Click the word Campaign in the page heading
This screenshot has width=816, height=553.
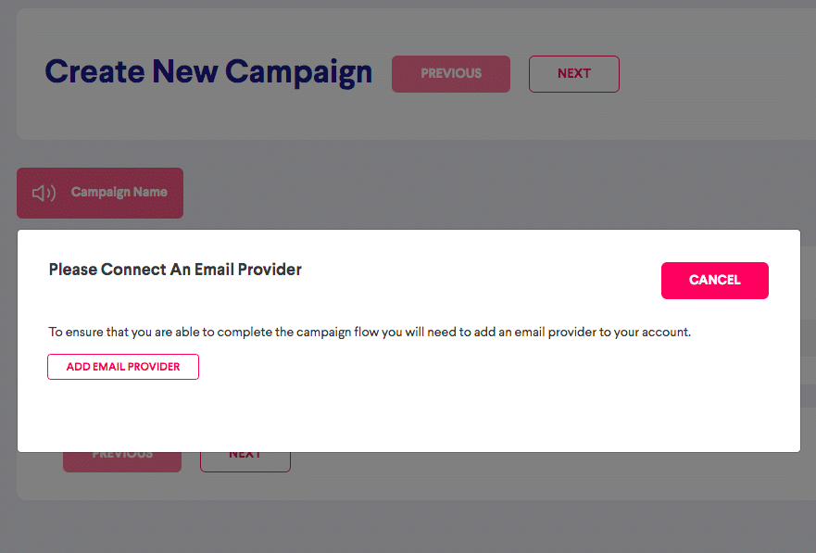pos(299,72)
